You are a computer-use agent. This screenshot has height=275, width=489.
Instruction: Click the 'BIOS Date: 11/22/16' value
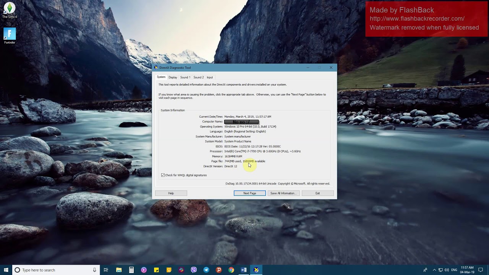click(x=253, y=146)
